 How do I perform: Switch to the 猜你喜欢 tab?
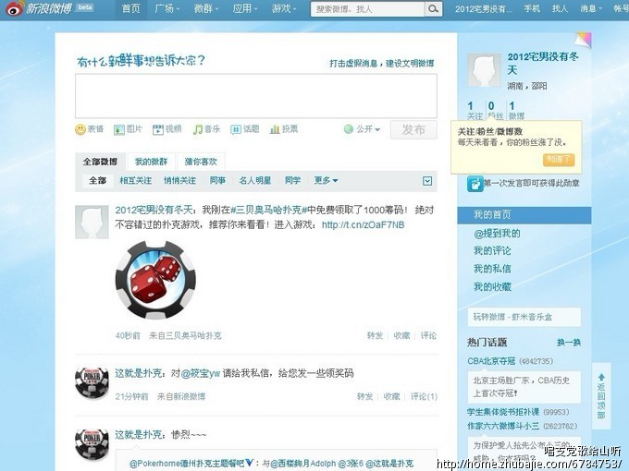tap(201, 162)
